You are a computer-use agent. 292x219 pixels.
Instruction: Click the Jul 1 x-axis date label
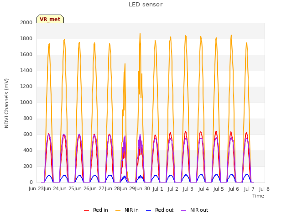point(158,189)
